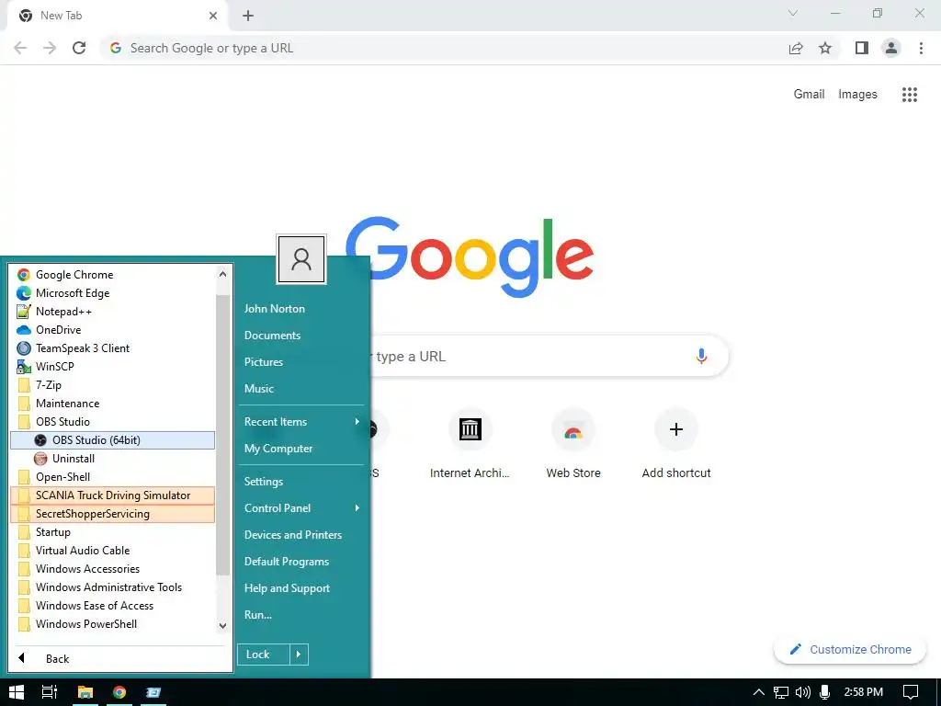Open Settings from the Start menu
Screen dimensions: 941x706
click(301, 482)
